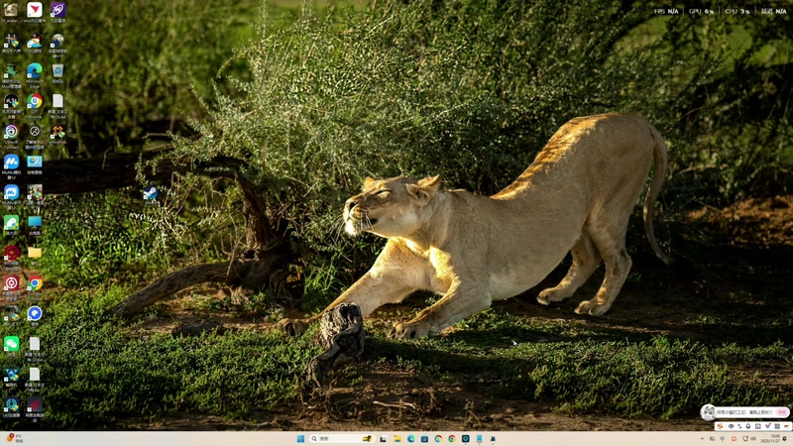793x446 pixels.
Task: Open the IME toolbox grid icon
Action: pos(777,426)
